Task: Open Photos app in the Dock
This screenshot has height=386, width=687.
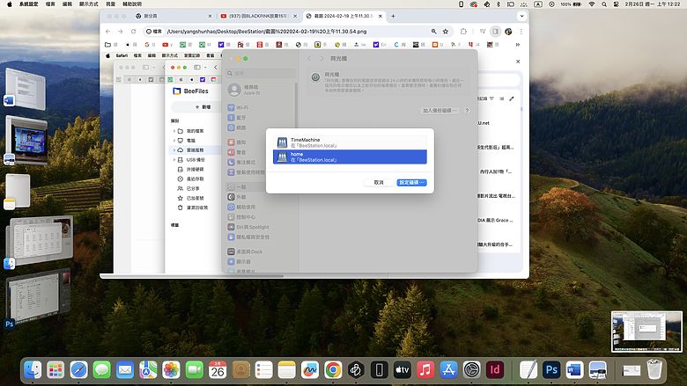Action: point(172,370)
